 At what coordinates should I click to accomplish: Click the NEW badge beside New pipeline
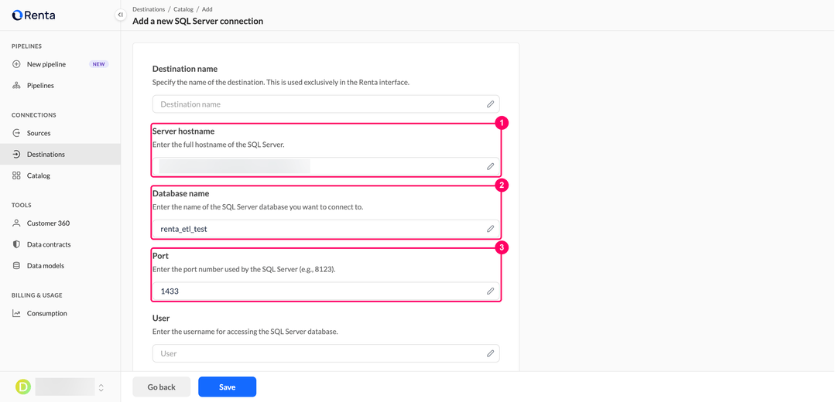[x=98, y=64]
